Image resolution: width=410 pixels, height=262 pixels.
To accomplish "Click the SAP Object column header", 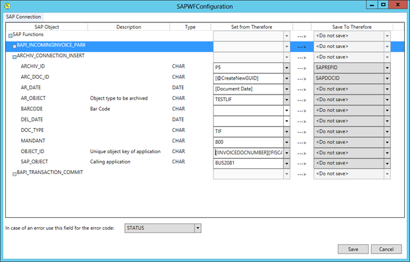I will [47, 27].
